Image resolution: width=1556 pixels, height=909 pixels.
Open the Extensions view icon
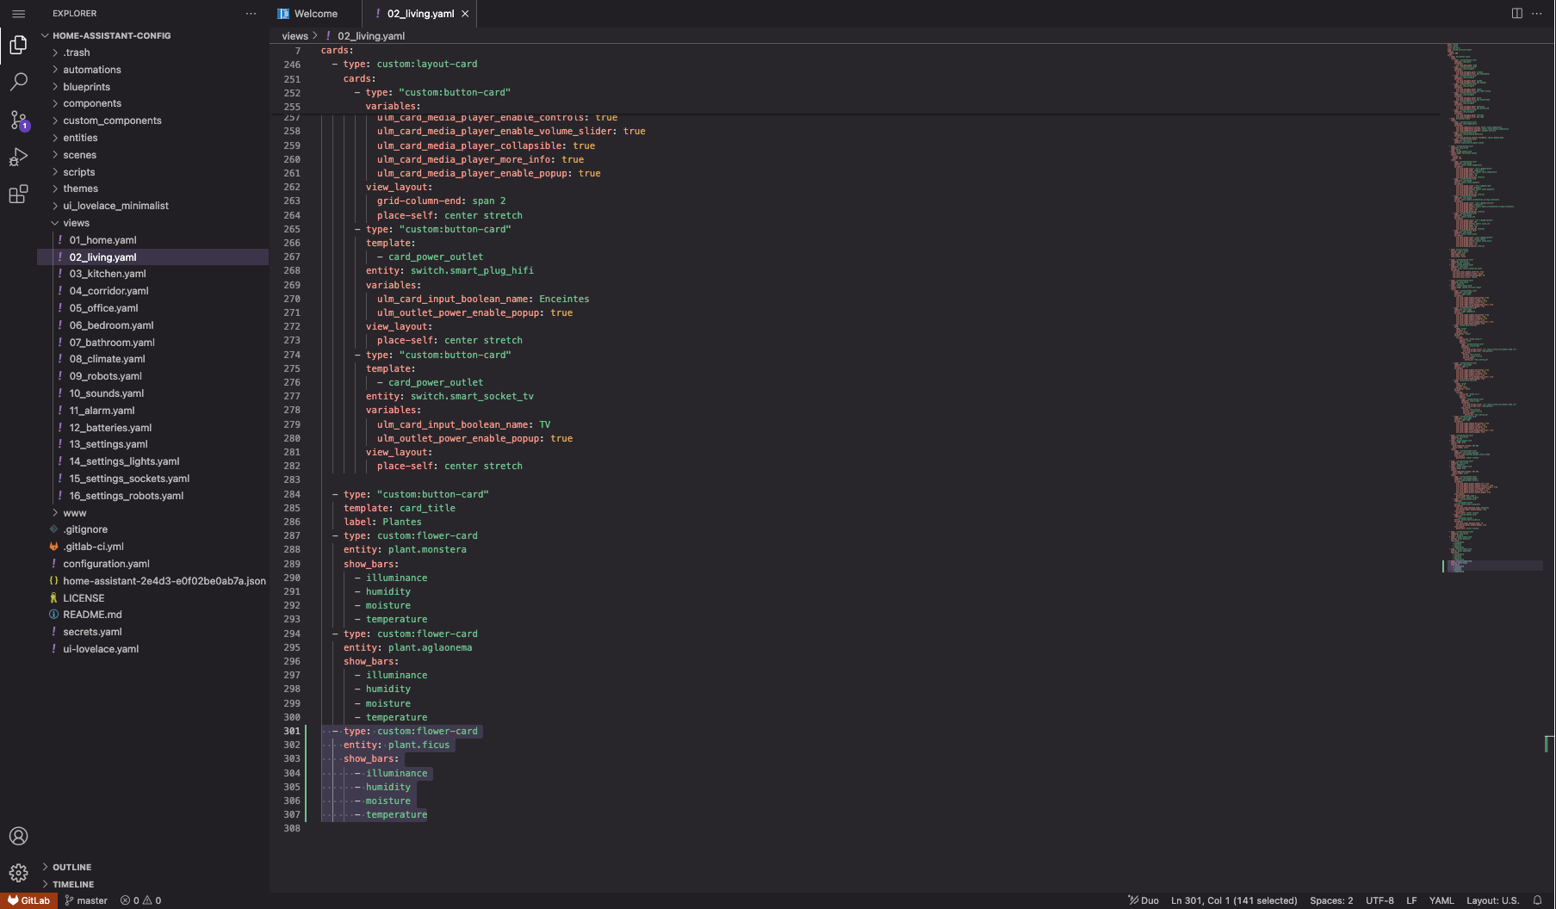[18, 195]
